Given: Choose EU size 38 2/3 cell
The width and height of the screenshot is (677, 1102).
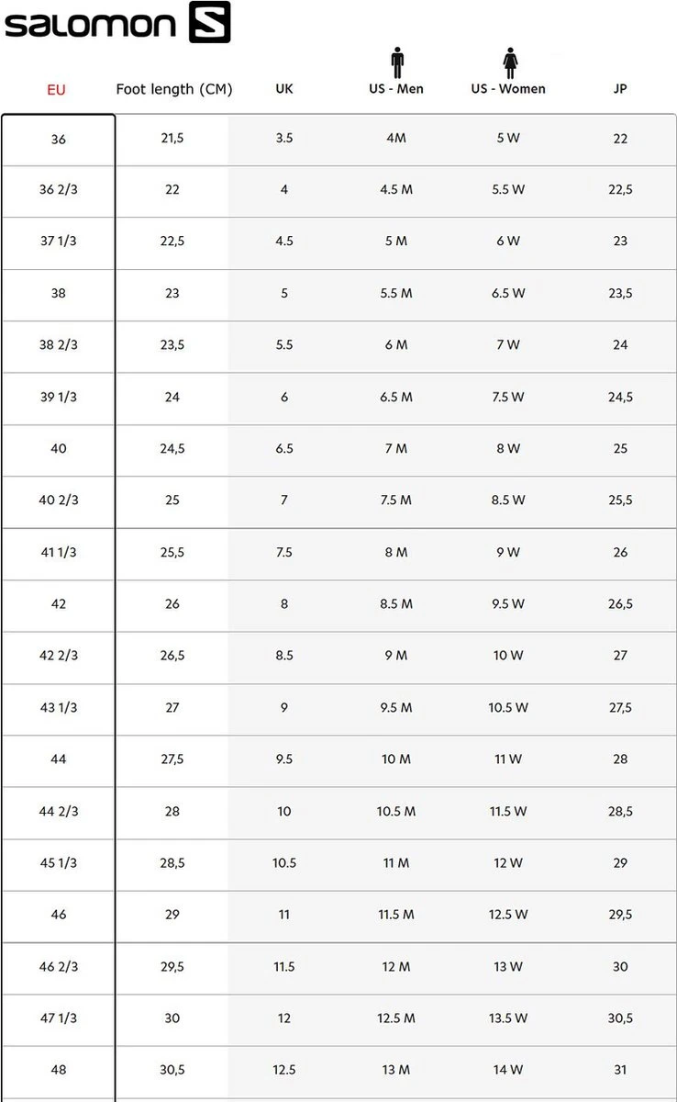Looking at the screenshot, I should (59, 345).
